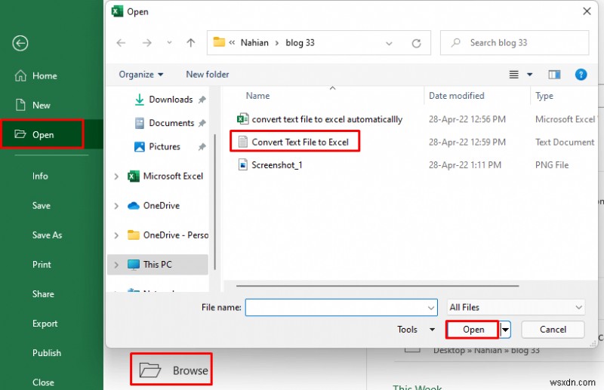This screenshot has width=604, height=390.
Task: Expand the OneDrive tree node
Action: 116,206
